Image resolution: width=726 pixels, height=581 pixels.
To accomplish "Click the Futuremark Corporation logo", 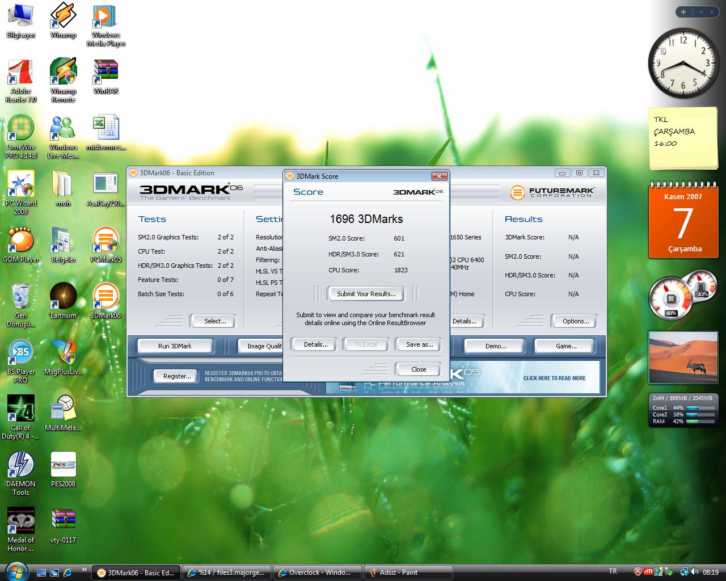I will pos(551,192).
